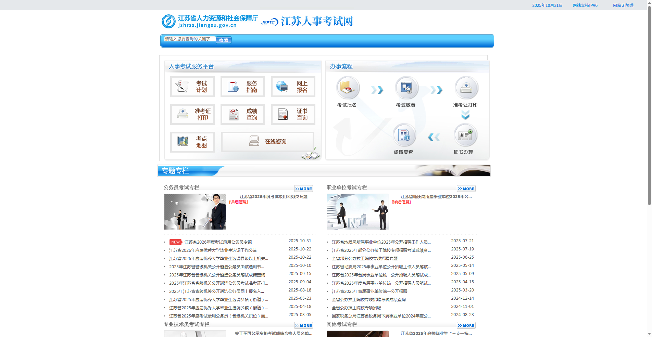Screen dimensions: 652x337
Task: Open the 考点地图 icon
Action: point(192,142)
